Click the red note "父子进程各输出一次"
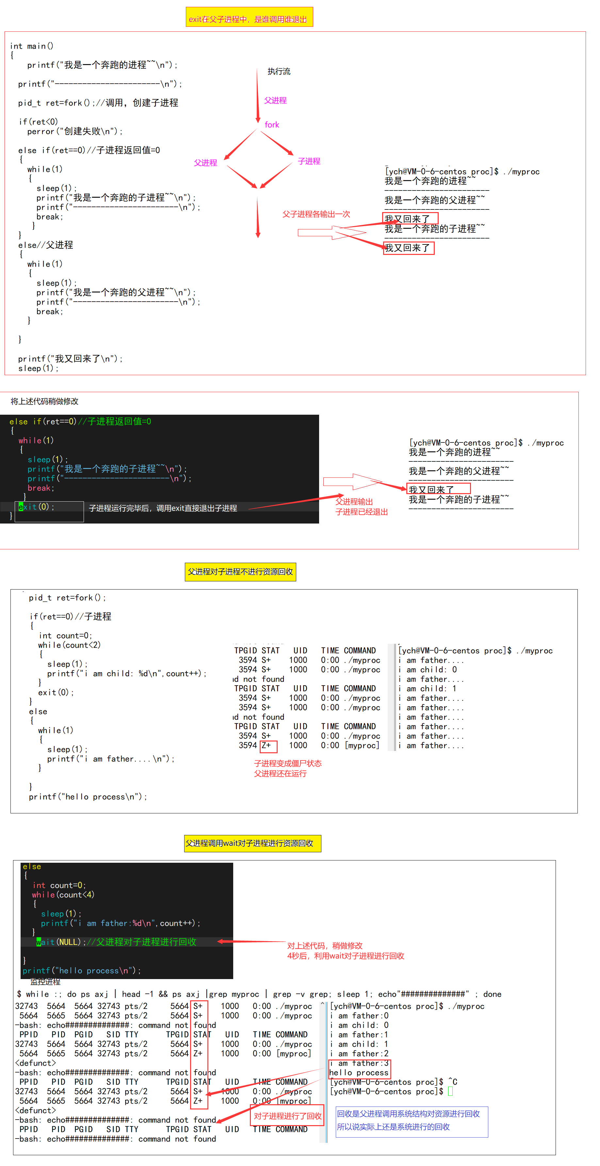This screenshot has height=1166, width=600. [x=316, y=214]
